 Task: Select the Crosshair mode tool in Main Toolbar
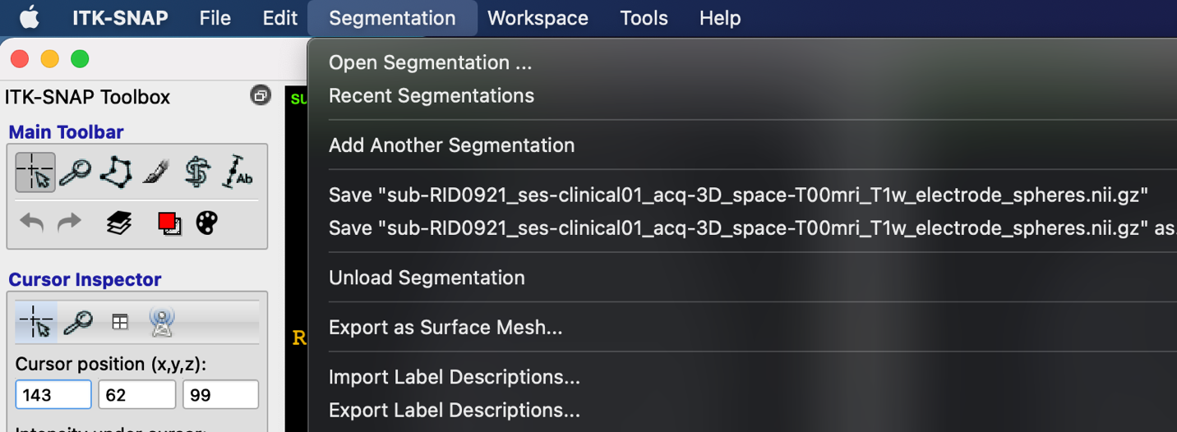click(x=35, y=172)
